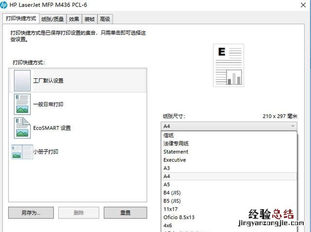311x232 pixels.
Task: Select the EcoSMART 设置 shortcut text
Action: click(x=52, y=128)
